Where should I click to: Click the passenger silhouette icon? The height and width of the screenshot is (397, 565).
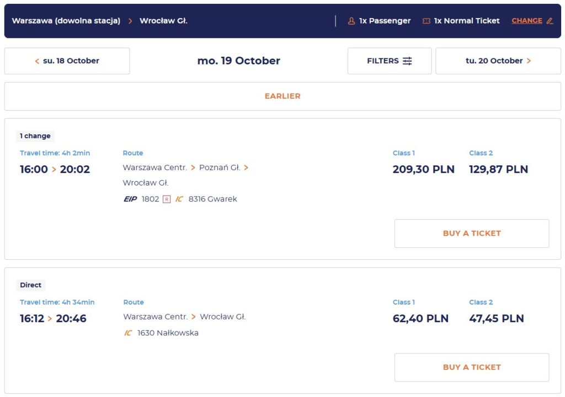[351, 21]
